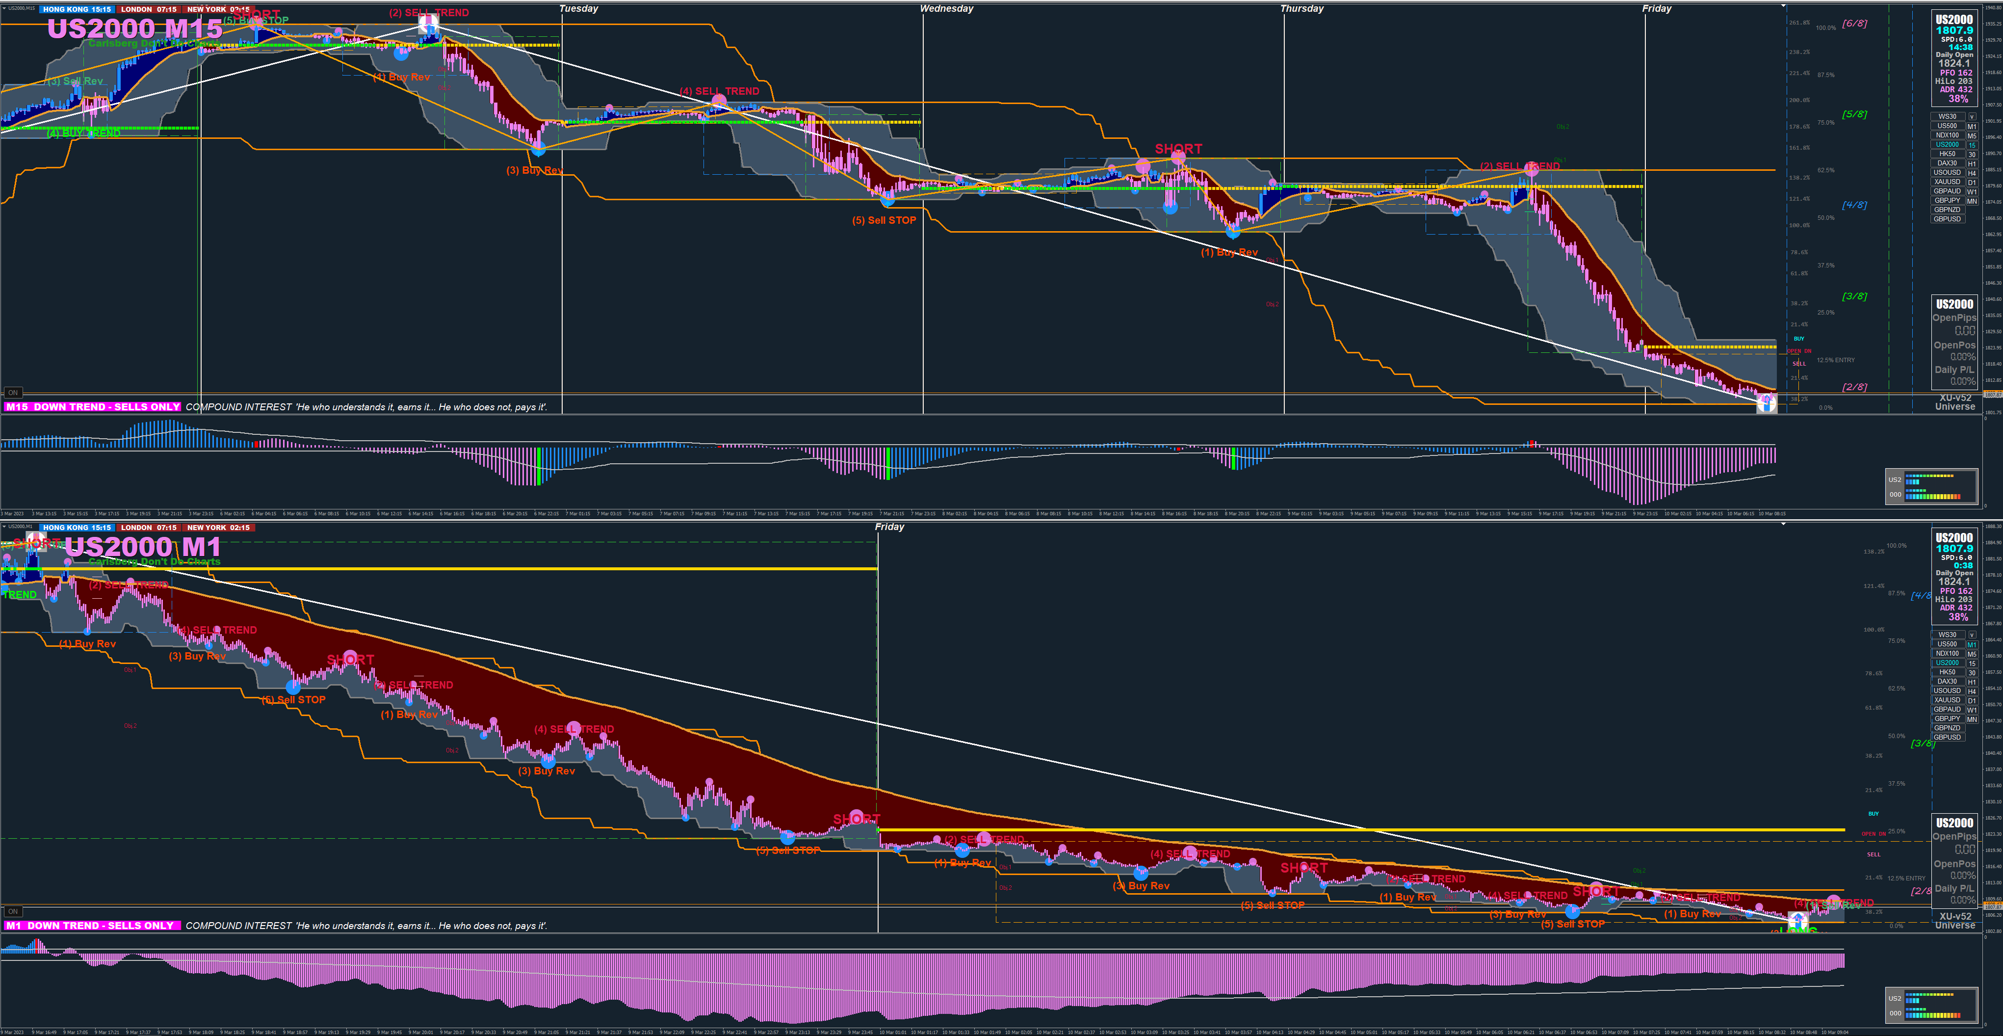Collapse symbol list with the upper chart's v button
This screenshot has width=2003, height=1036.
(x=1972, y=117)
